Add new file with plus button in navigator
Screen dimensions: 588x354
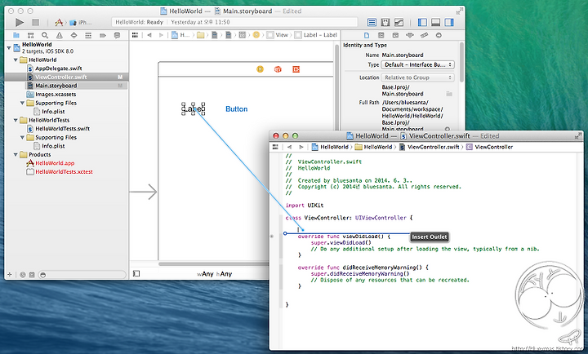coord(10,275)
